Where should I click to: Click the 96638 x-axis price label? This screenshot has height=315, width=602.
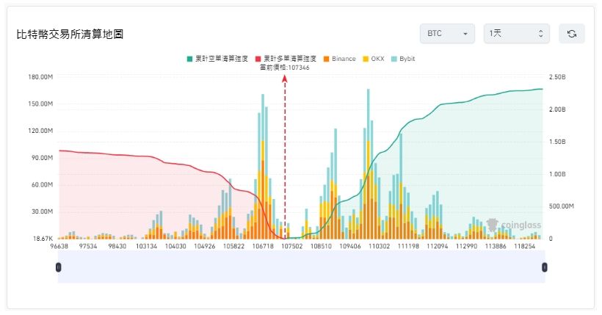[59, 246]
